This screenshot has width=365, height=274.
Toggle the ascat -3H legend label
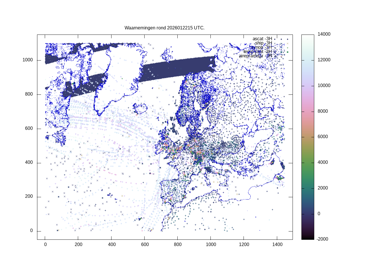[x=262, y=39]
